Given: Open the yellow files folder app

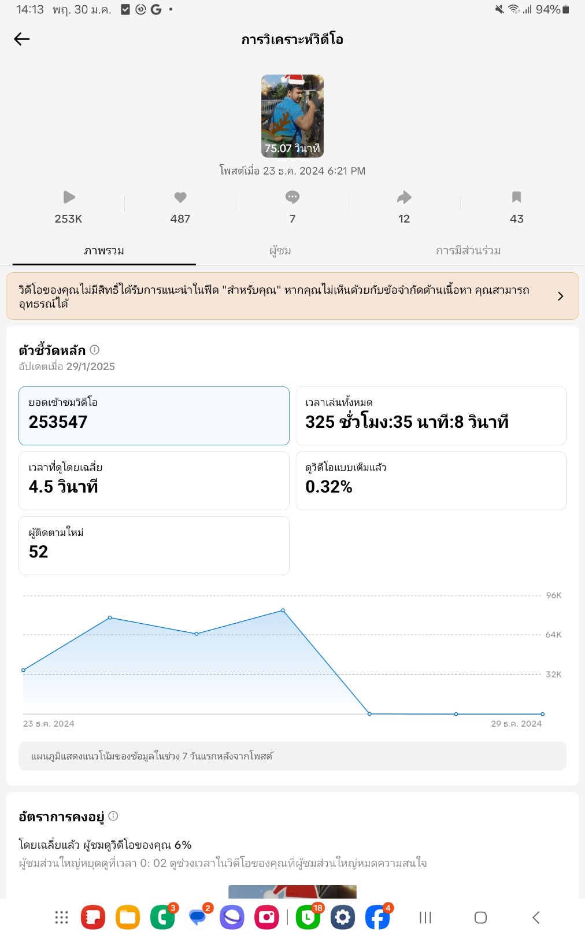Looking at the screenshot, I should tap(128, 917).
